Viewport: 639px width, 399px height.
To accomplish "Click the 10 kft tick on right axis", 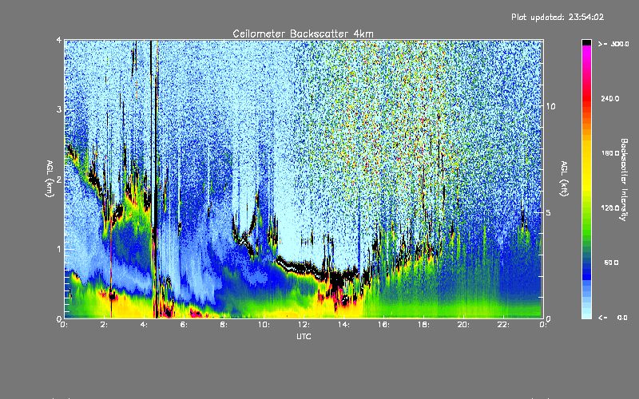I will pyautogui.click(x=550, y=106).
